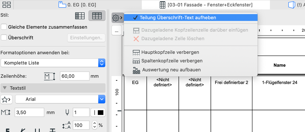This screenshot has height=132, width=305.
Task: Click the favorites star button
Action: pyautogui.click(x=6, y=99)
